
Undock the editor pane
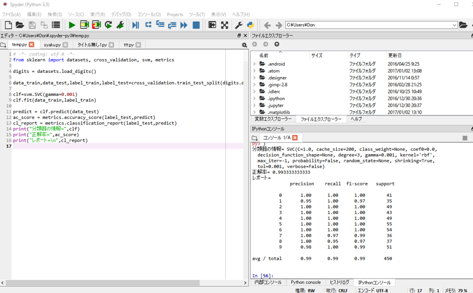[x=239, y=36]
